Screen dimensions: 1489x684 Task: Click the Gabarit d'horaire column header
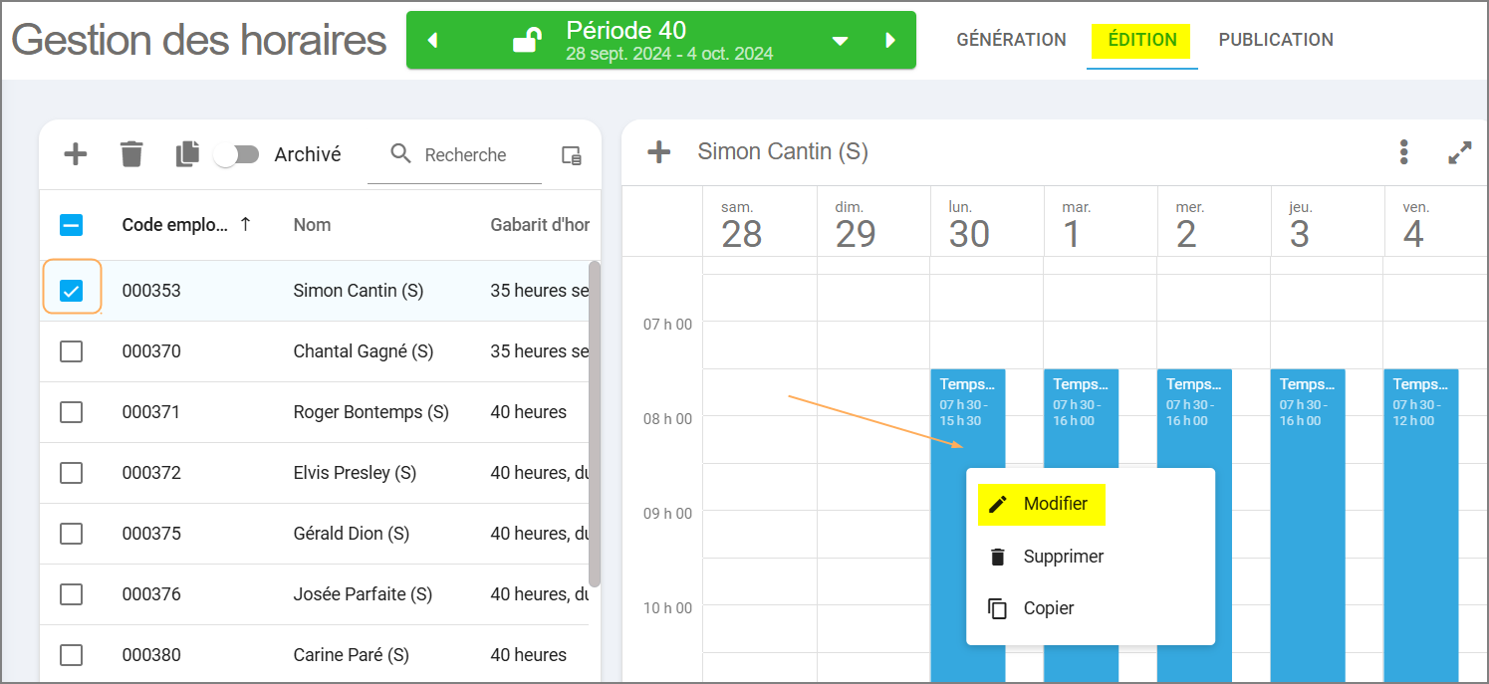(x=541, y=225)
